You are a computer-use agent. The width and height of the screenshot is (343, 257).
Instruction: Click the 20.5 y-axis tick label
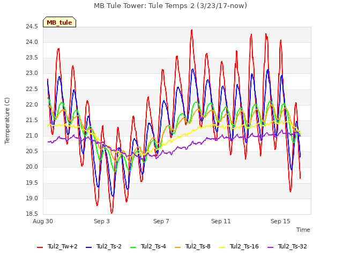pos(32,152)
